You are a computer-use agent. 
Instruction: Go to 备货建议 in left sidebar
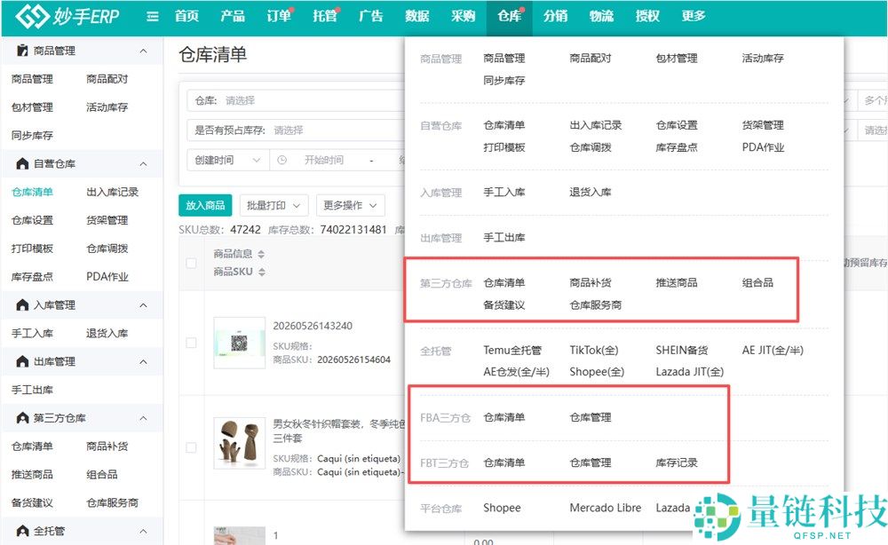[x=32, y=502]
